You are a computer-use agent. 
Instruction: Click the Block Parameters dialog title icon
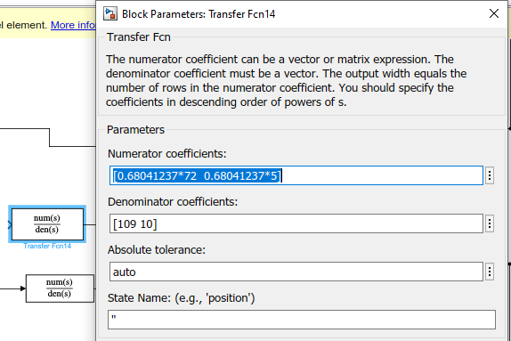pyautogui.click(x=110, y=14)
